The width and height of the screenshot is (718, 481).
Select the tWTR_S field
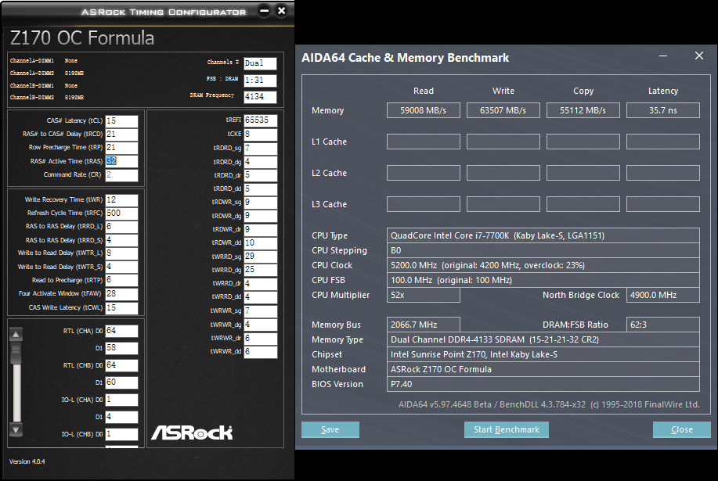[x=121, y=267]
